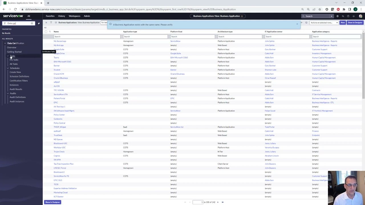Open My Tasks in the navigator

pyautogui.click(x=14, y=60)
